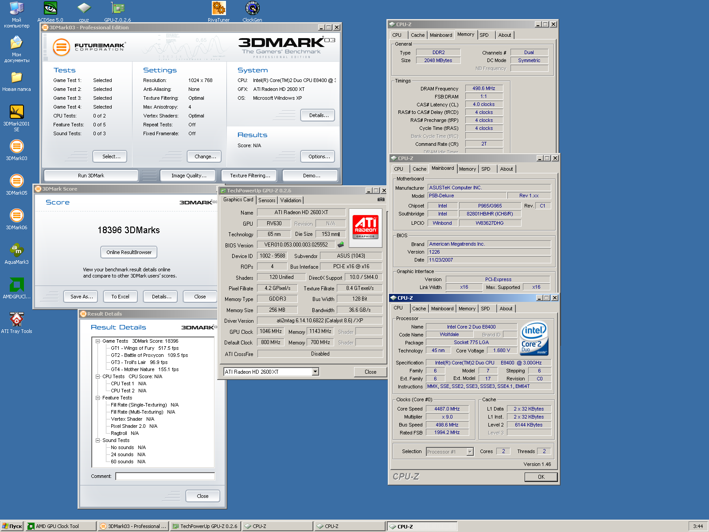Open the ATI Tray Tools desktop icon
The width and height of the screenshot is (709, 532).
pyautogui.click(x=16, y=323)
